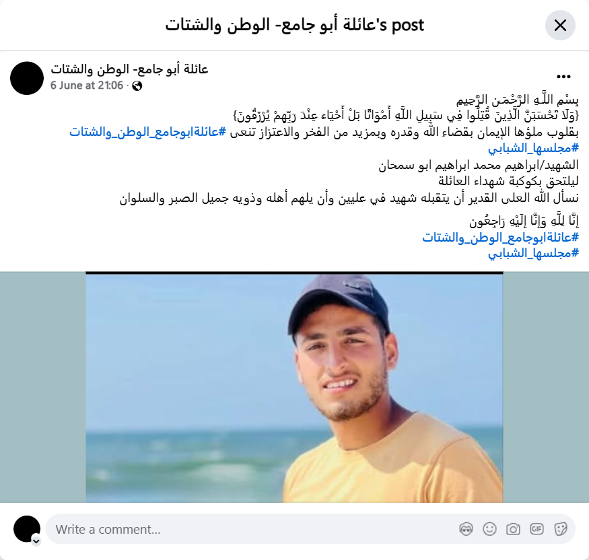
Task: Open bottom #عائلةابوجامع_الوطن_والشتات hashtag
Action: point(500,238)
